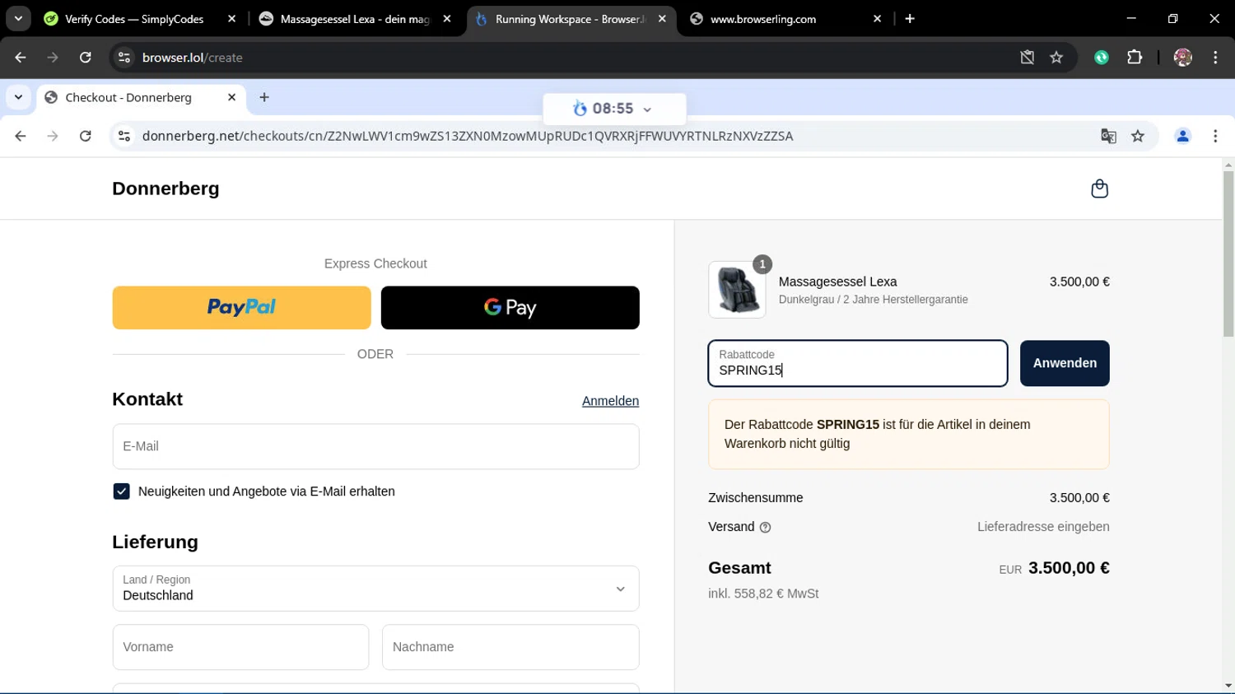
Task: Click scrollbar down arrow on inner page
Action: pyautogui.click(x=1228, y=686)
